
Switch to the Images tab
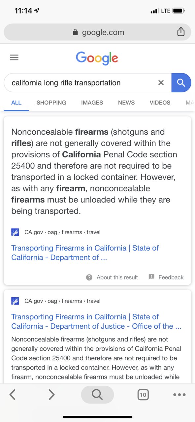pos(92,103)
